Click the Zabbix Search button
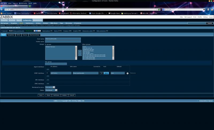Screen dimensions: 214x130 coord(210,23)
